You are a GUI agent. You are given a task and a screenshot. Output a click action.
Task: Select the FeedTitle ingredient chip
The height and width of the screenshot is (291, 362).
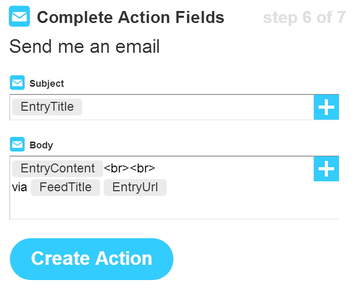(65, 188)
